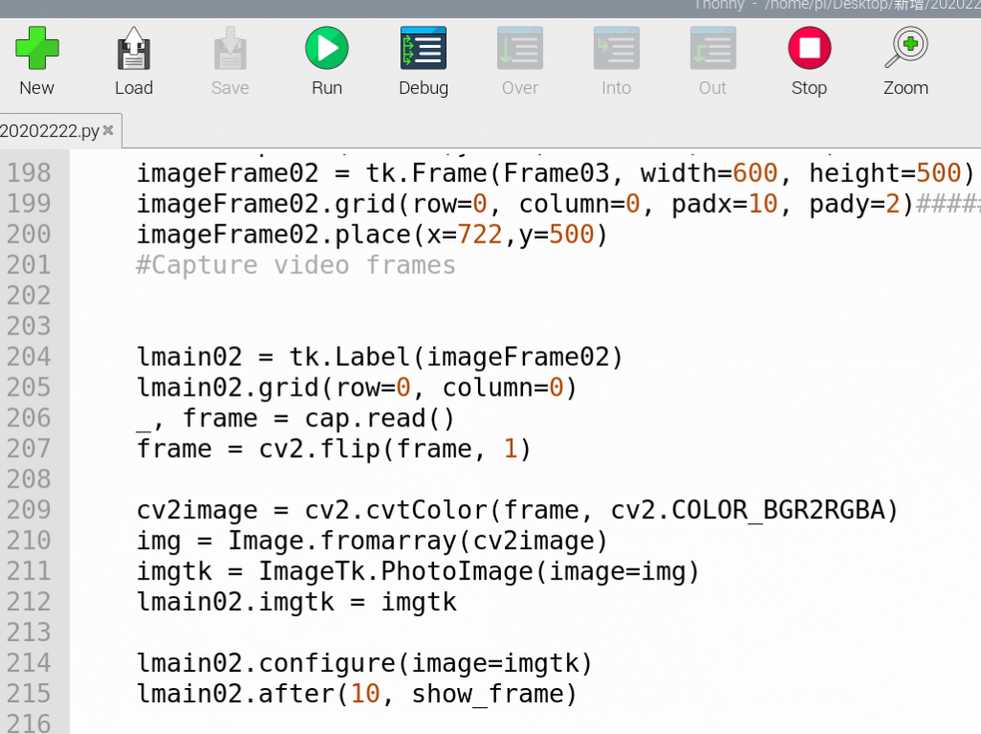
Task: Click 'padx=10' on line 199
Action: (724, 204)
